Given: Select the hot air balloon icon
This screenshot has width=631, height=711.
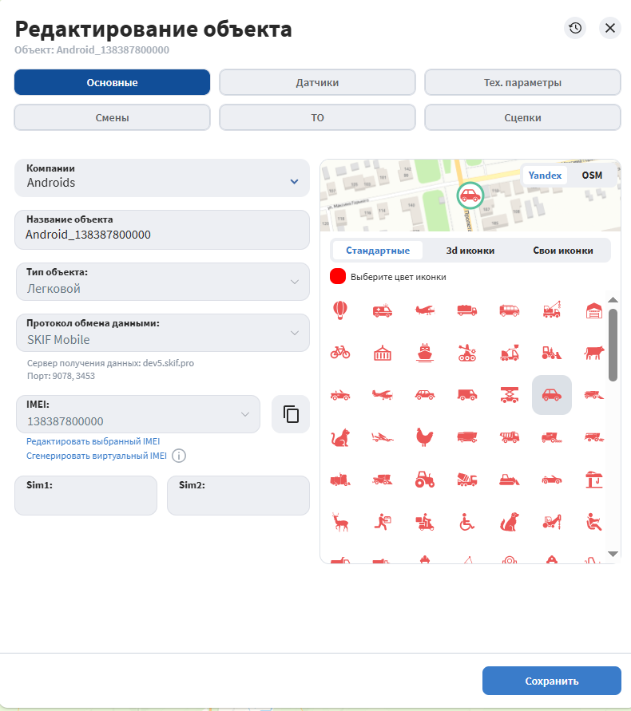Looking at the screenshot, I should pos(340,310).
